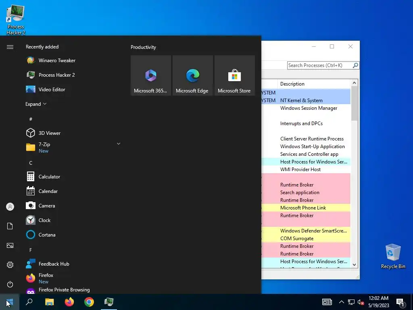Expand the 7-Zip folder chevron

click(x=119, y=144)
